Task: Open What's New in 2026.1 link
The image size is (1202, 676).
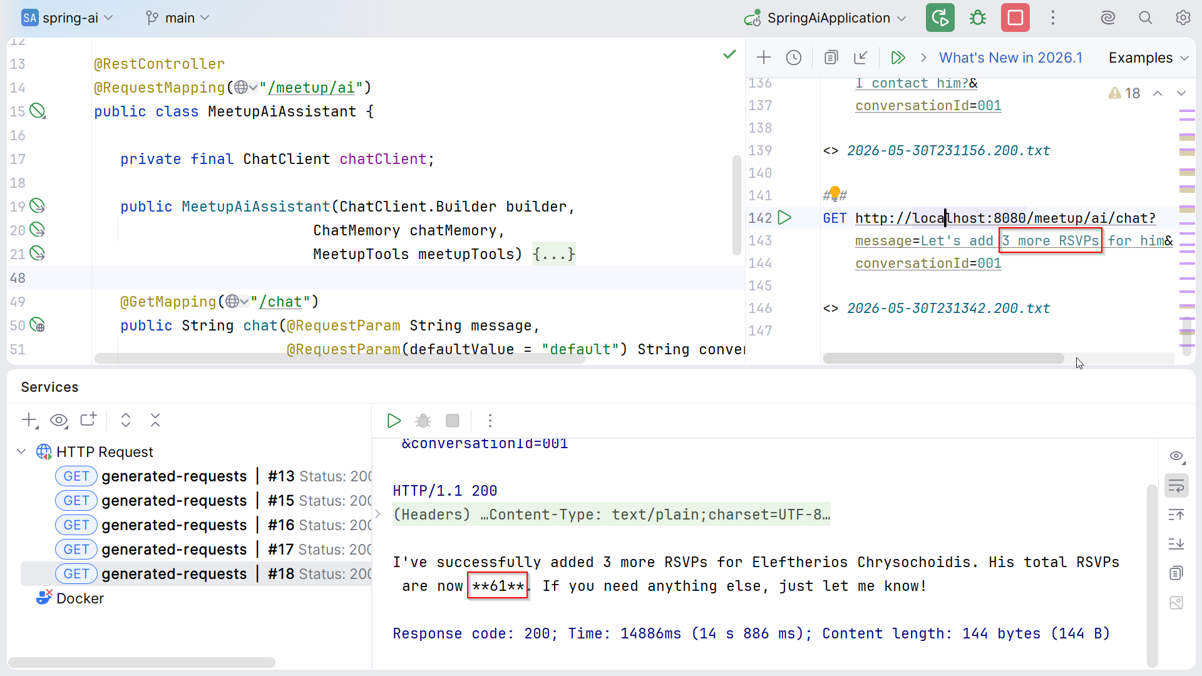Action: pos(1010,58)
